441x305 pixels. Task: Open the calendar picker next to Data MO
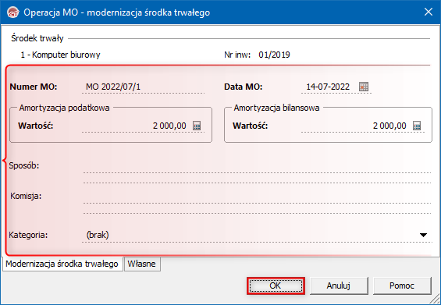pos(364,87)
